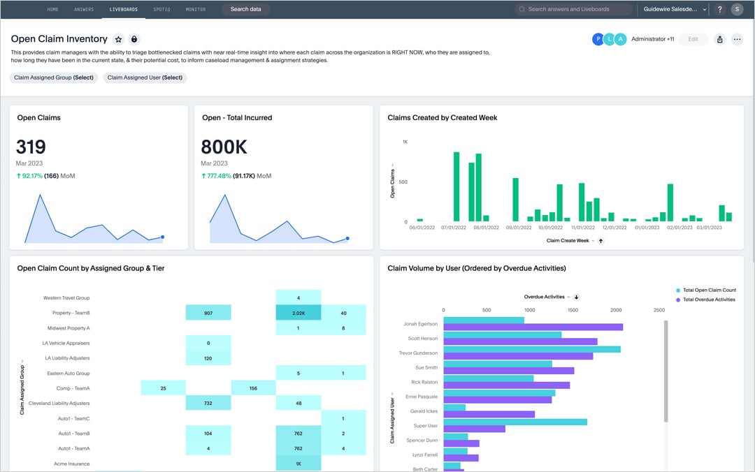This screenshot has height=472, width=755.
Task: Favorite the liveboard with the star icon
Action: click(119, 40)
